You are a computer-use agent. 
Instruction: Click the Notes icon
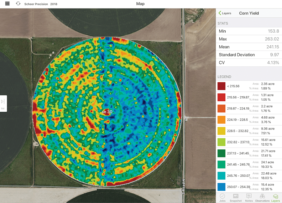(x=249, y=196)
